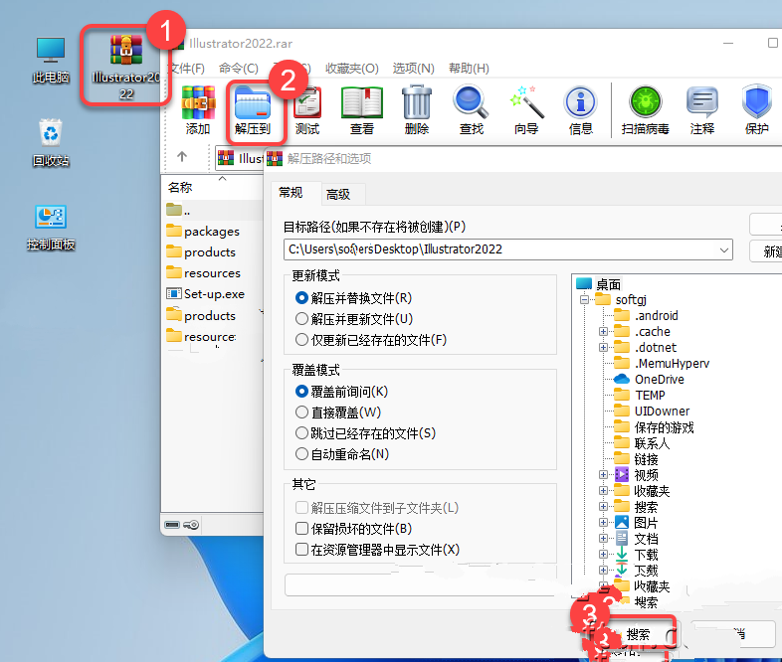Click the 保护 (Protect) shield icon
782x662 pixels.
click(x=756, y=110)
